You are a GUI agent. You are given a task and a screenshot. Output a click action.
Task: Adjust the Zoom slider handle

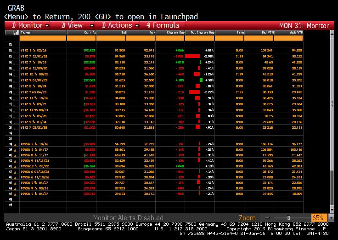pos(288,218)
